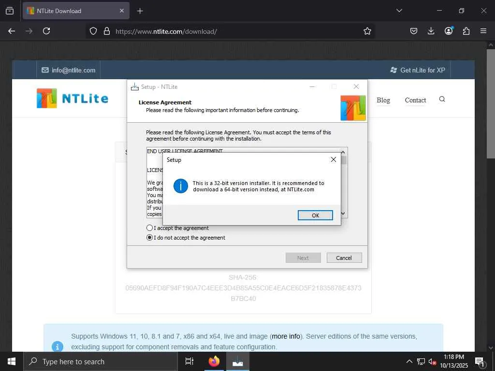
Task: Click the site security padlock icon
Action: click(107, 31)
